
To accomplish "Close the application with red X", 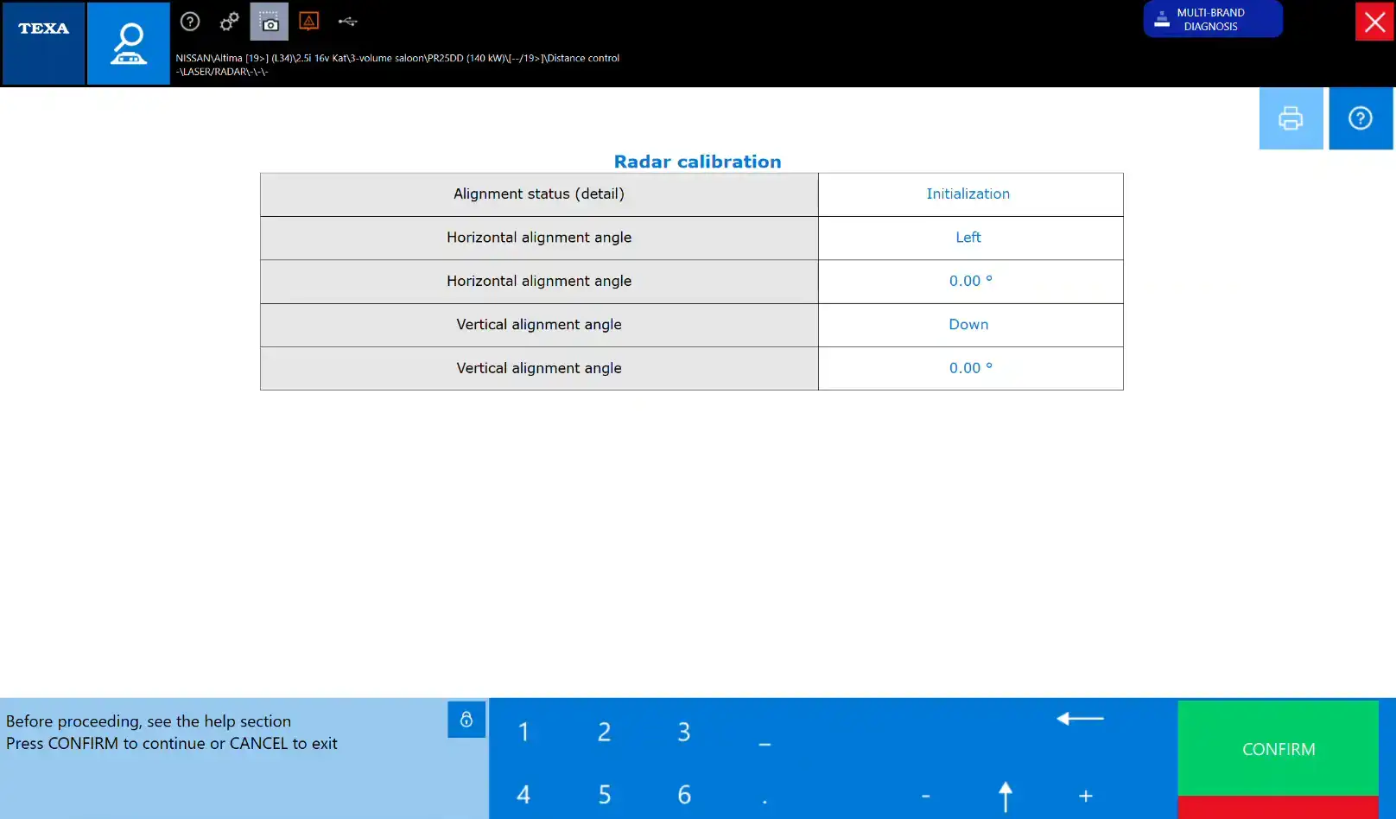I will (x=1374, y=22).
